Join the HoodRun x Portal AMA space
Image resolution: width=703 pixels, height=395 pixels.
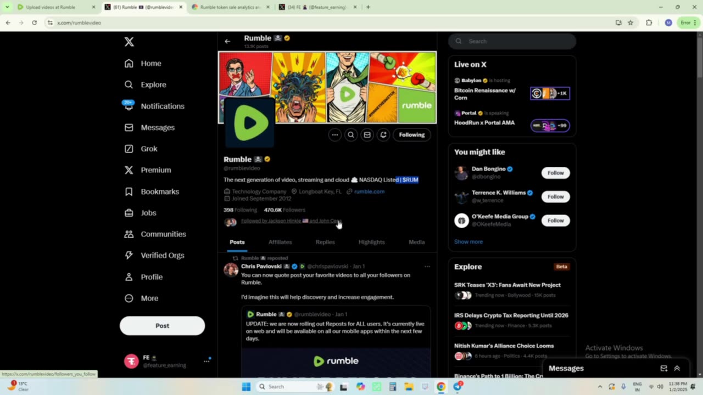tap(512, 120)
